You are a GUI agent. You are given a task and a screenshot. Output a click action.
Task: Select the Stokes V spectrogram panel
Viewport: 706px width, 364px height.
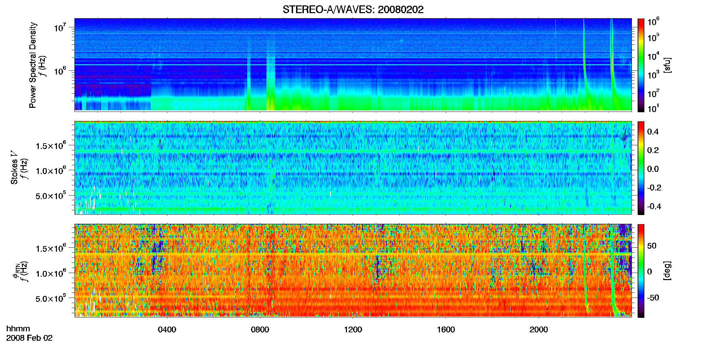point(353,168)
